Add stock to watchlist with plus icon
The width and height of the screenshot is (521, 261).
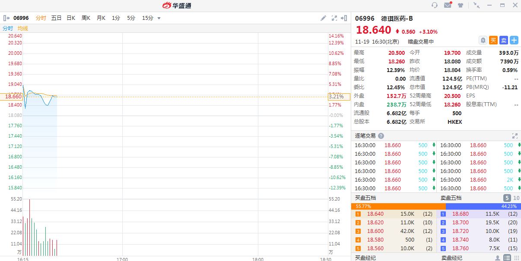[x=514, y=40]
